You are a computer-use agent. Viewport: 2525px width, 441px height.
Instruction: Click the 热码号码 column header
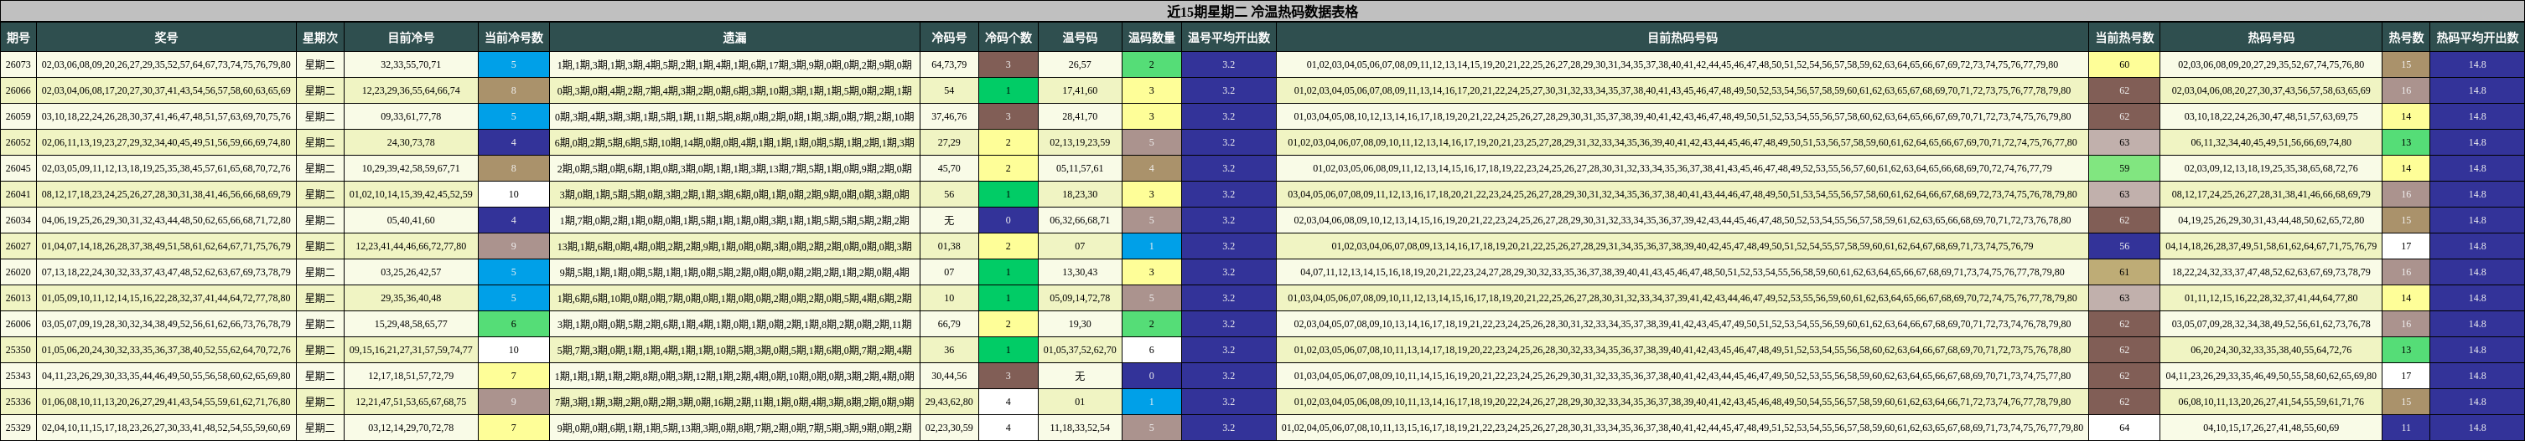click(2271, 37)
